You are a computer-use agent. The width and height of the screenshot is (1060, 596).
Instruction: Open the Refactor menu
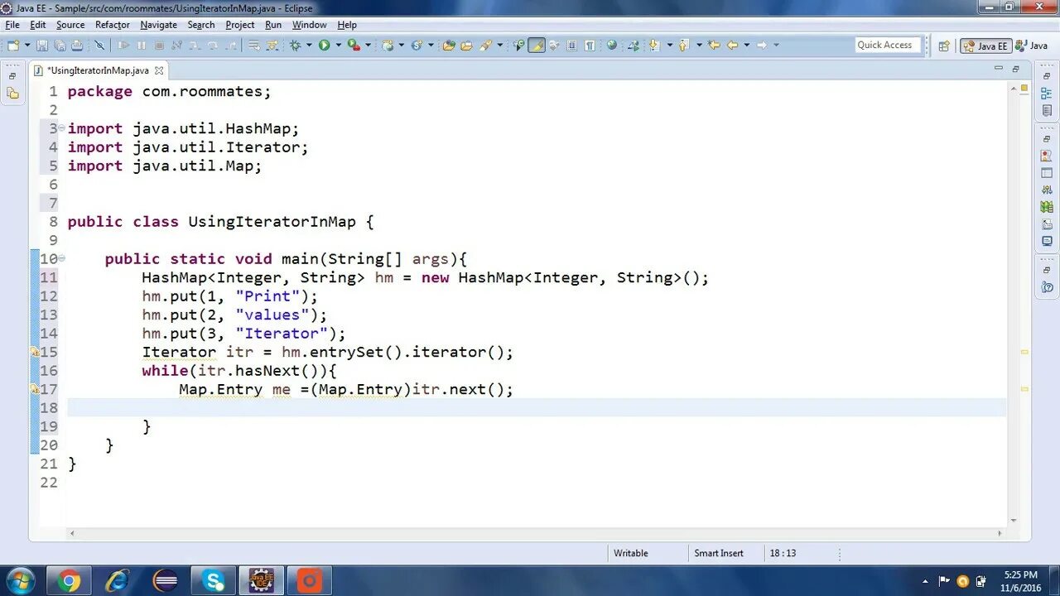(113, 25)
